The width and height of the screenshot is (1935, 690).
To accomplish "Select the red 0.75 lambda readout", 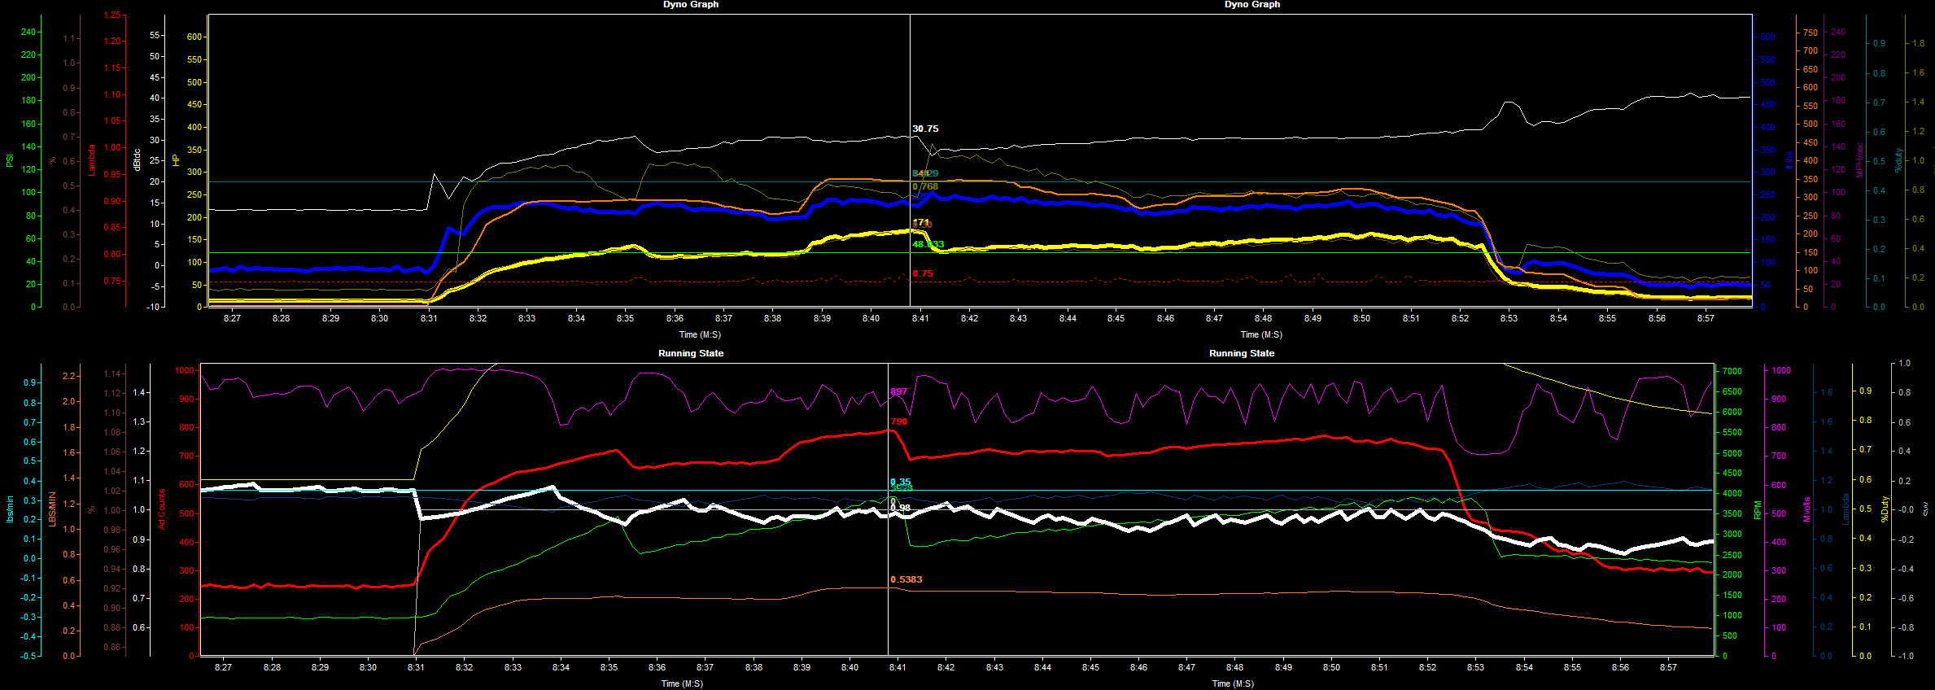I will (922, 273).
